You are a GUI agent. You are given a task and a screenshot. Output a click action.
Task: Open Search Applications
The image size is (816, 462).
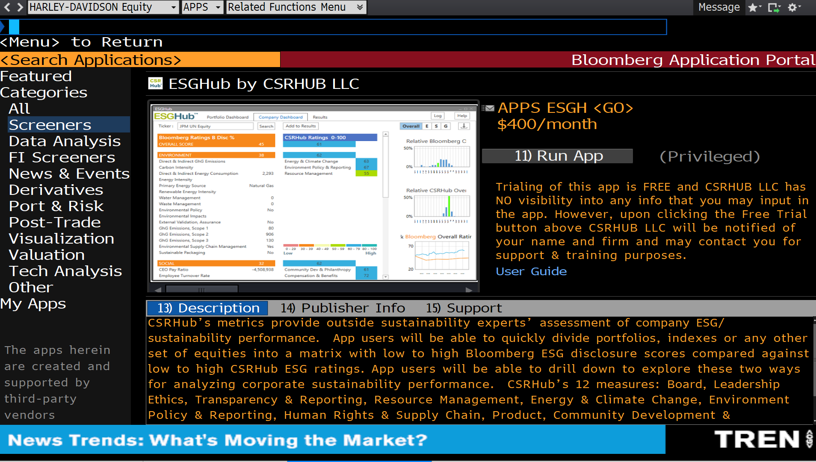pyautogui.click(x=140, y=60)
